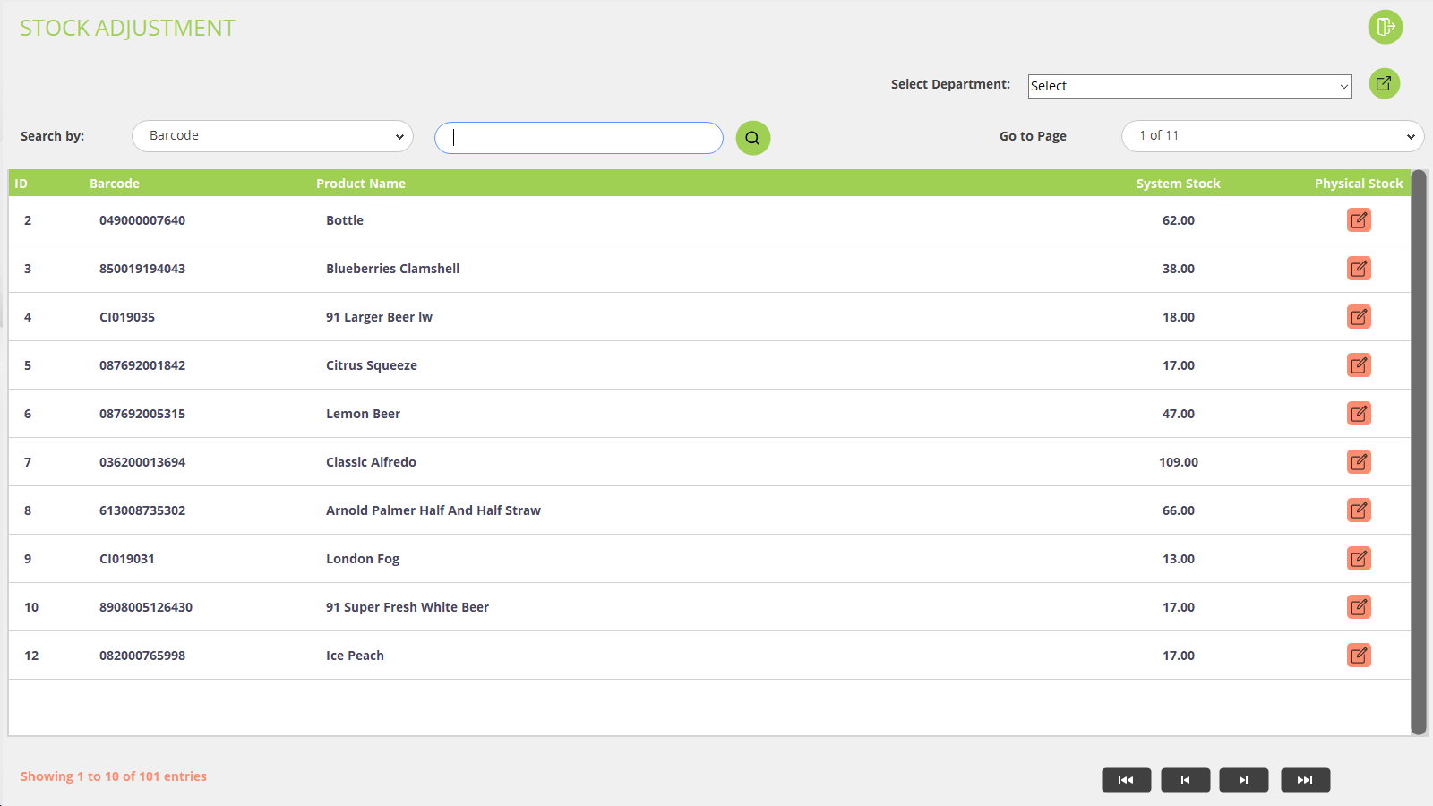Open the Select Department dropdown
1433x806 pixels.
(1189, 86)
